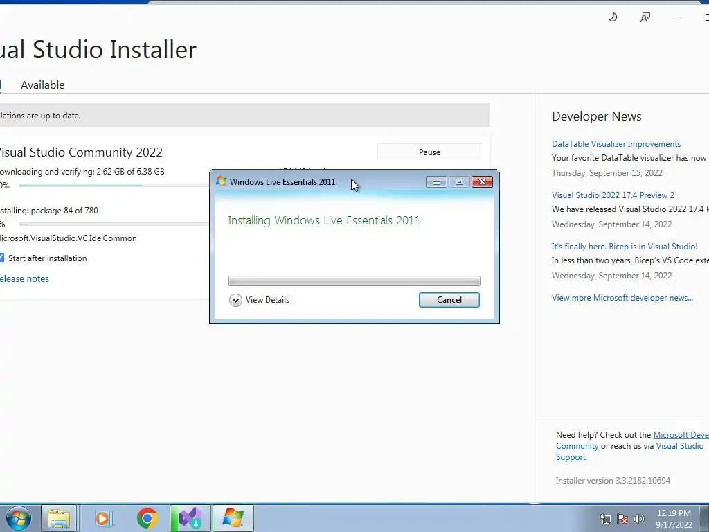Cancel the Windows Live Essentials installation
This screenshot has width=709, height=532.
pyautogui.click(x=449, y=300)
